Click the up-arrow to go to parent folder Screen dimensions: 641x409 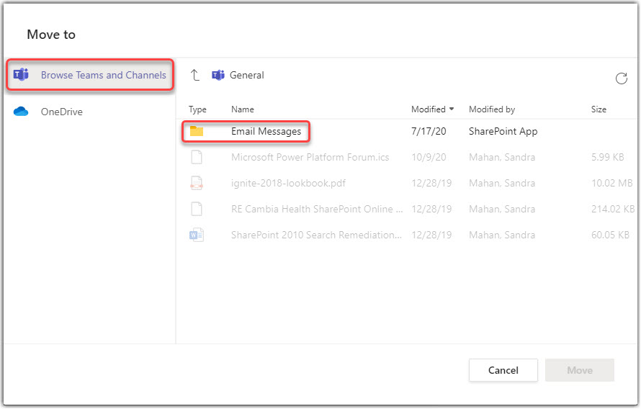195,75
